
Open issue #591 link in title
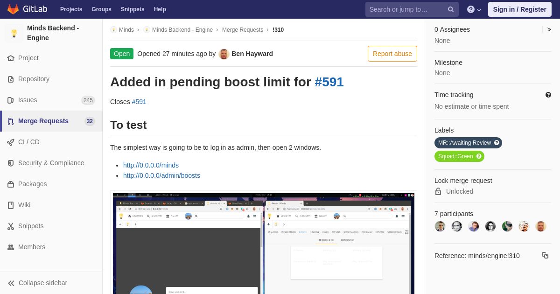point(329,82)
